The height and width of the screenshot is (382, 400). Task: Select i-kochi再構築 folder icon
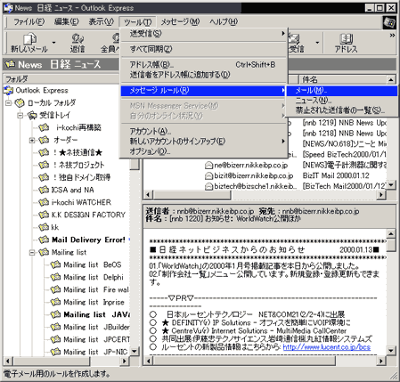pyautogui.click(x=44, y=127)
